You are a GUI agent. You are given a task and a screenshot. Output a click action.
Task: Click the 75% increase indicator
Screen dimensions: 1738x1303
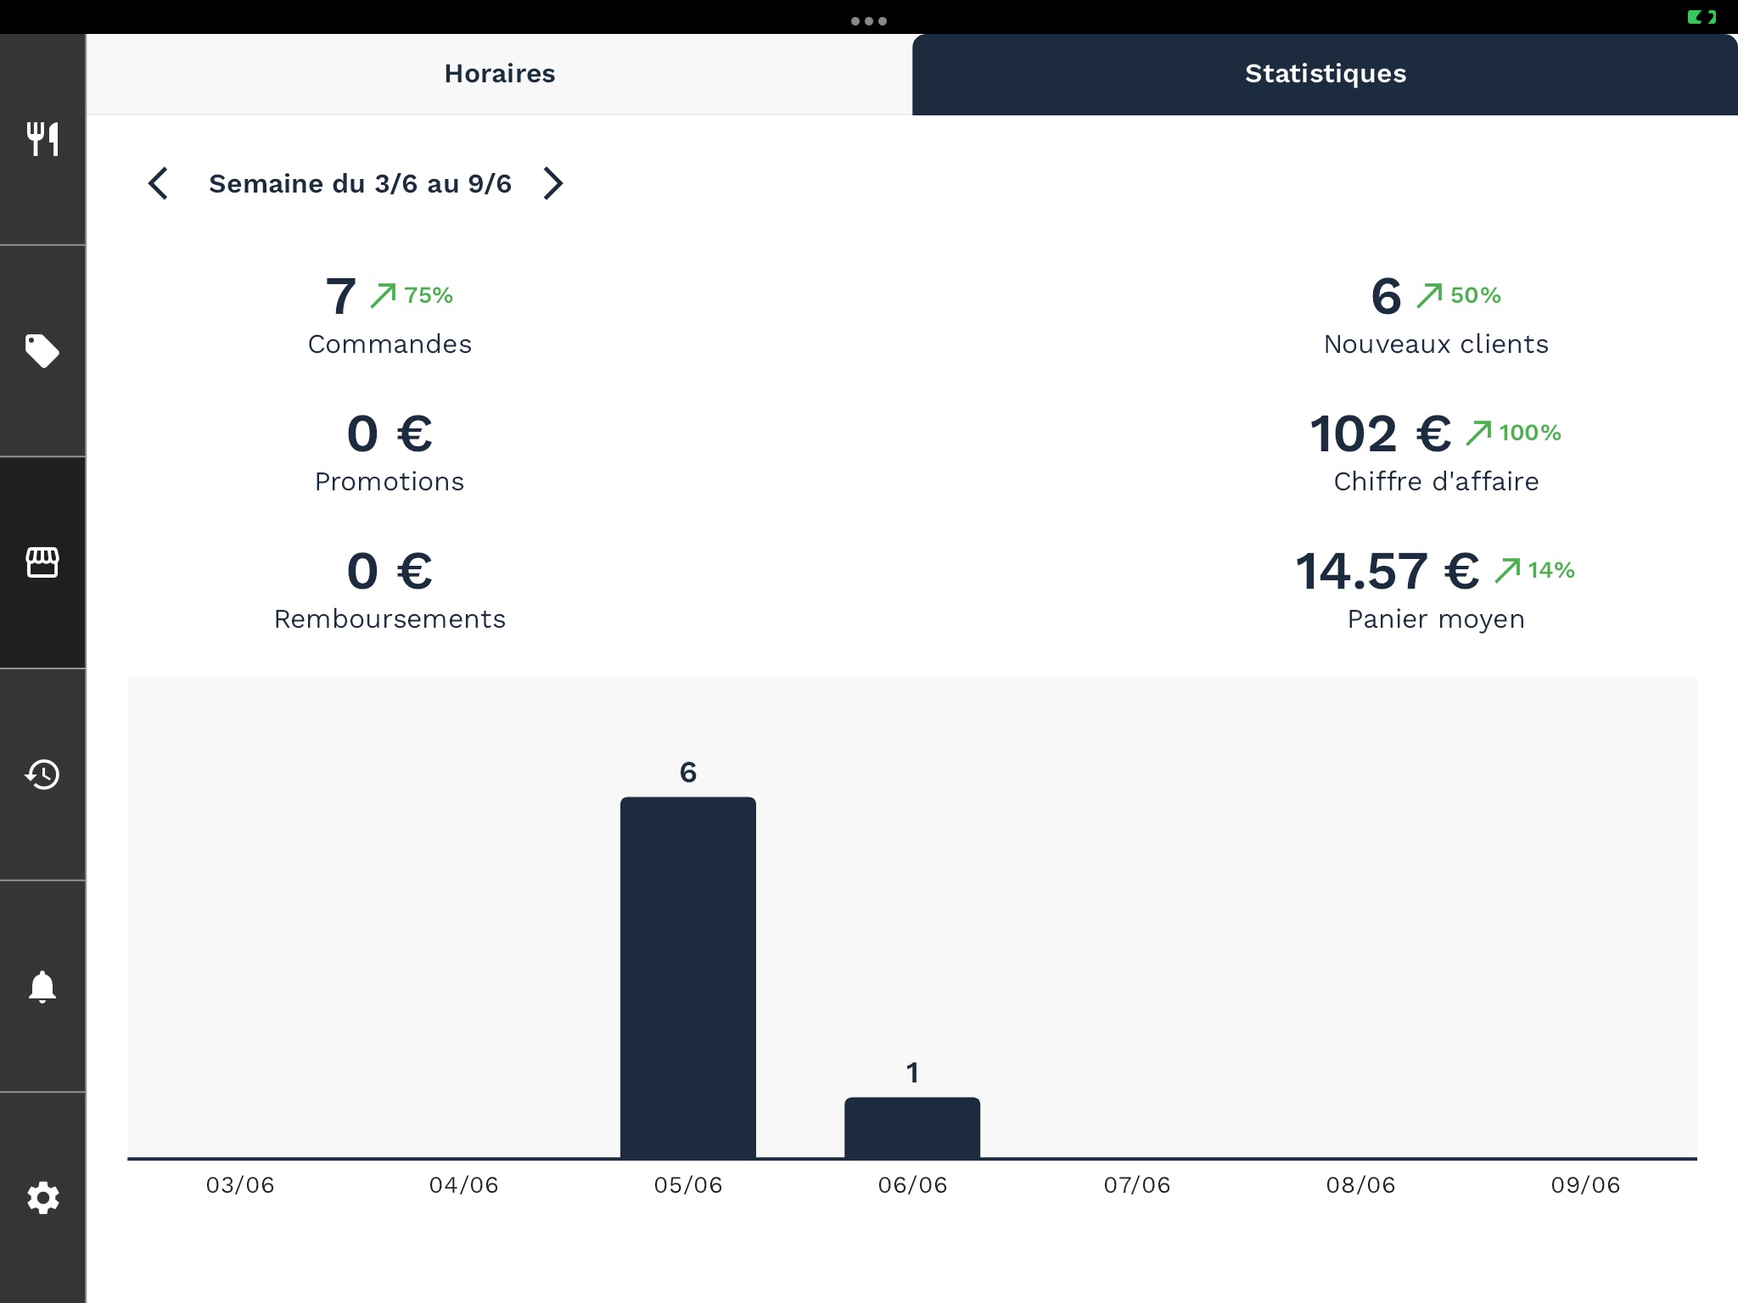coord(412,295)
